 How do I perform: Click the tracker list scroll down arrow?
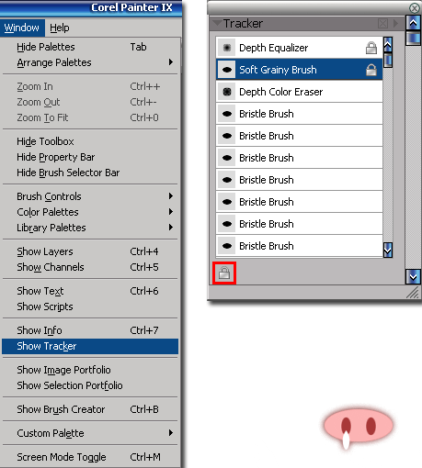pos(388,251)
